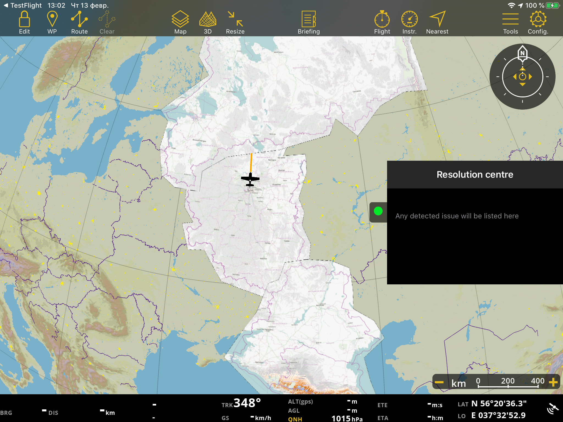Center map with compass target button
This screenshot has height=422, width=563.
pyautogui.click(x=522, y=77)
